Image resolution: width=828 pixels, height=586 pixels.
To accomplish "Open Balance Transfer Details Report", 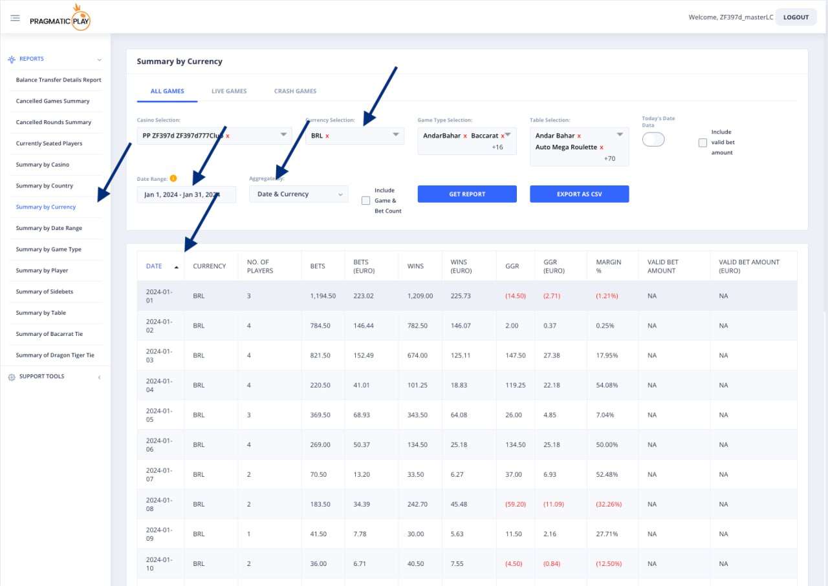I will pyautogui.click(x=59, y=80).
